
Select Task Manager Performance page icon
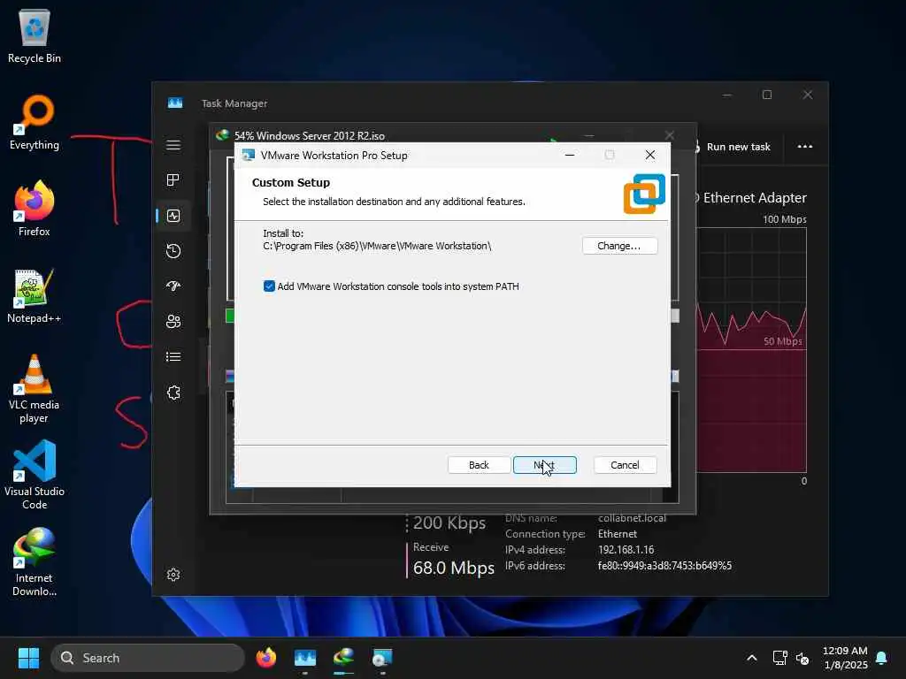pyautogui.click(x=173, y=216)
